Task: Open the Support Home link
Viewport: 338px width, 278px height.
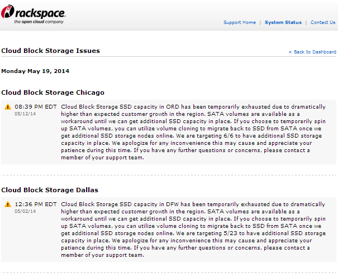Action: click(240, 22)
